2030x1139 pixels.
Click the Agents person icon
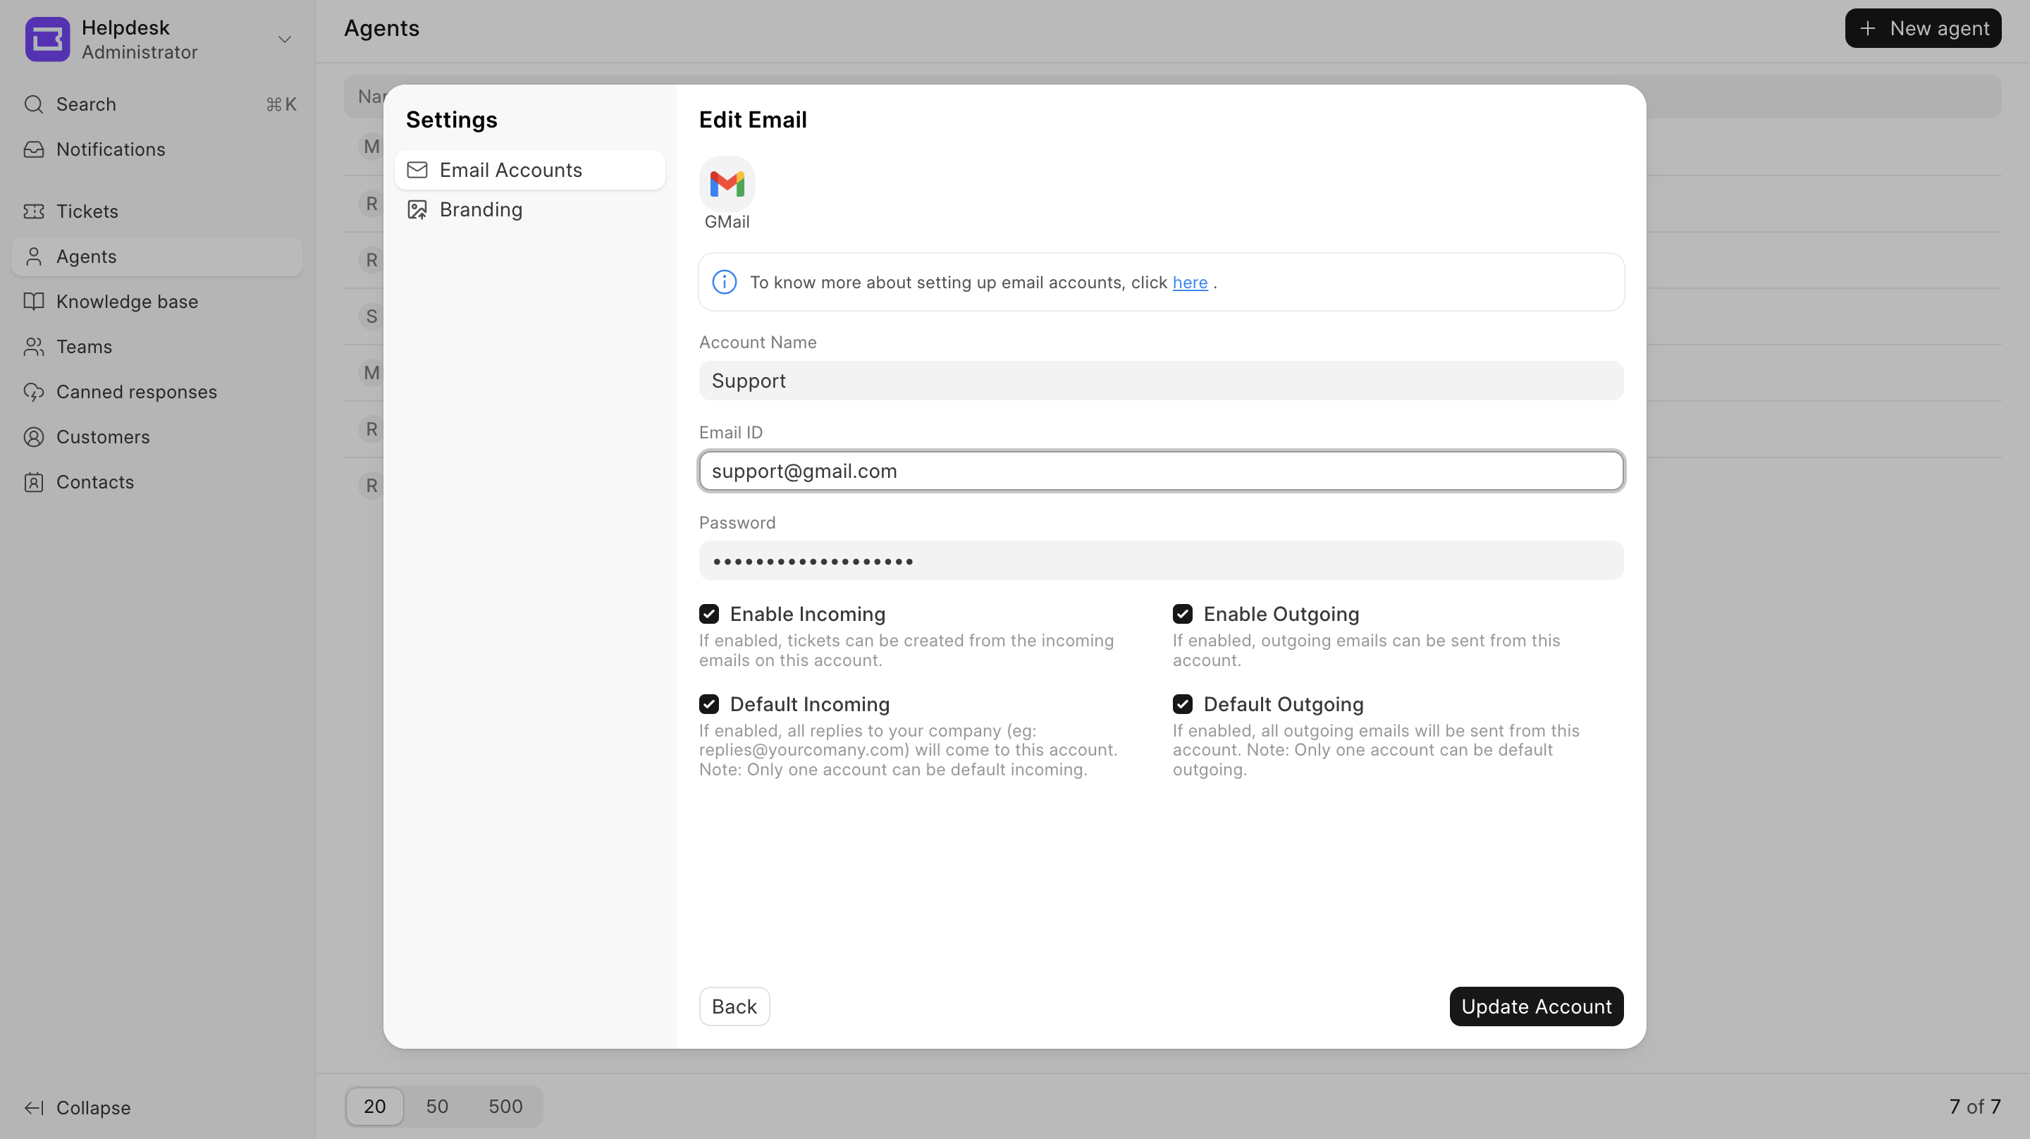pyautogui.click(x=33, y=256)
